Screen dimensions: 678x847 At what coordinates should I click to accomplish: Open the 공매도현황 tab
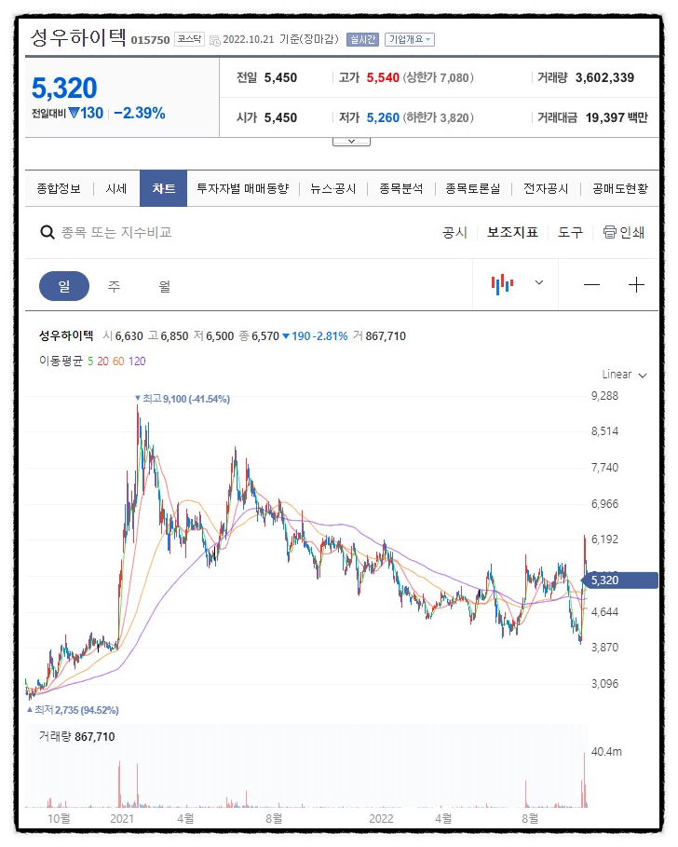tap(619, 188)
